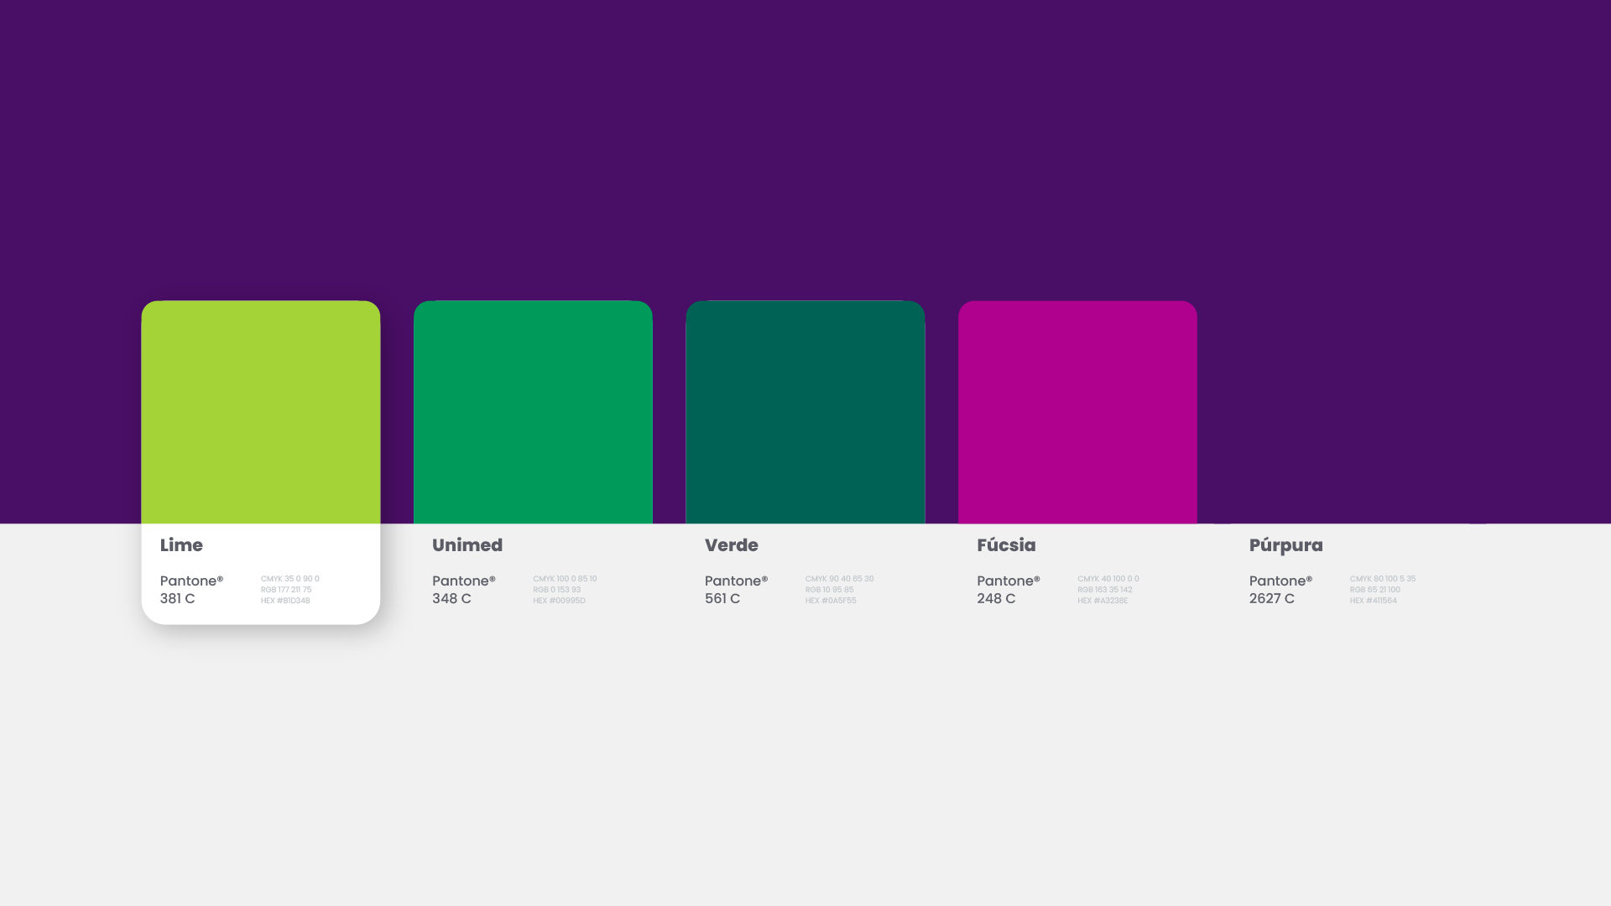The image size is (1611, 906).
Task: Click the 'HEX #0A5F55' value
Action: tap(831, 601)
